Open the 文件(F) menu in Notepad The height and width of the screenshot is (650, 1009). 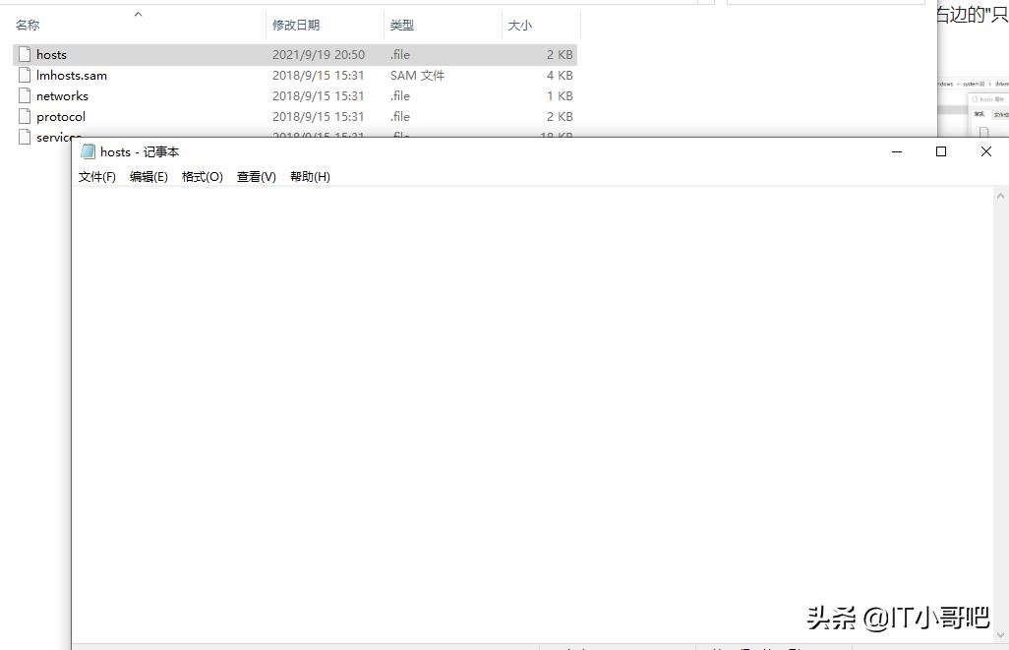pos(97,176)
